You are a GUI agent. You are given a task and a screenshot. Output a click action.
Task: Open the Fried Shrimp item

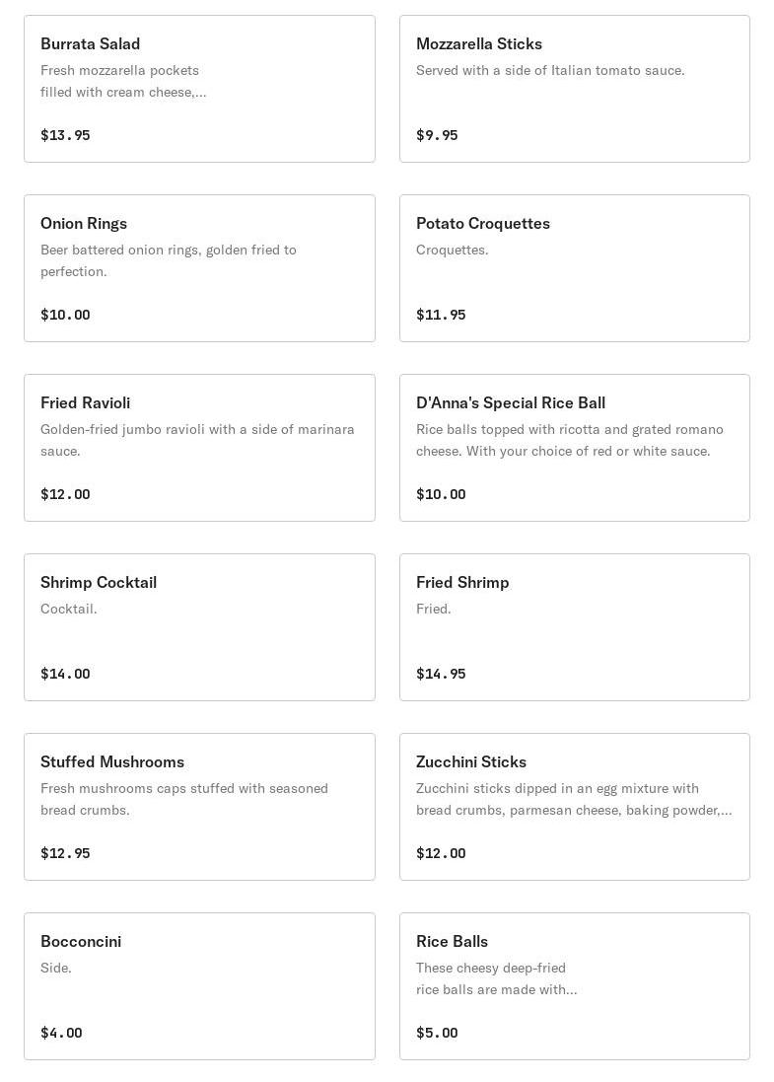[x=574, y=627]
